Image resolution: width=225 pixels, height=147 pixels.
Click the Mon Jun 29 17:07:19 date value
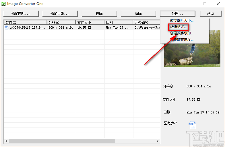coord(203,112)
